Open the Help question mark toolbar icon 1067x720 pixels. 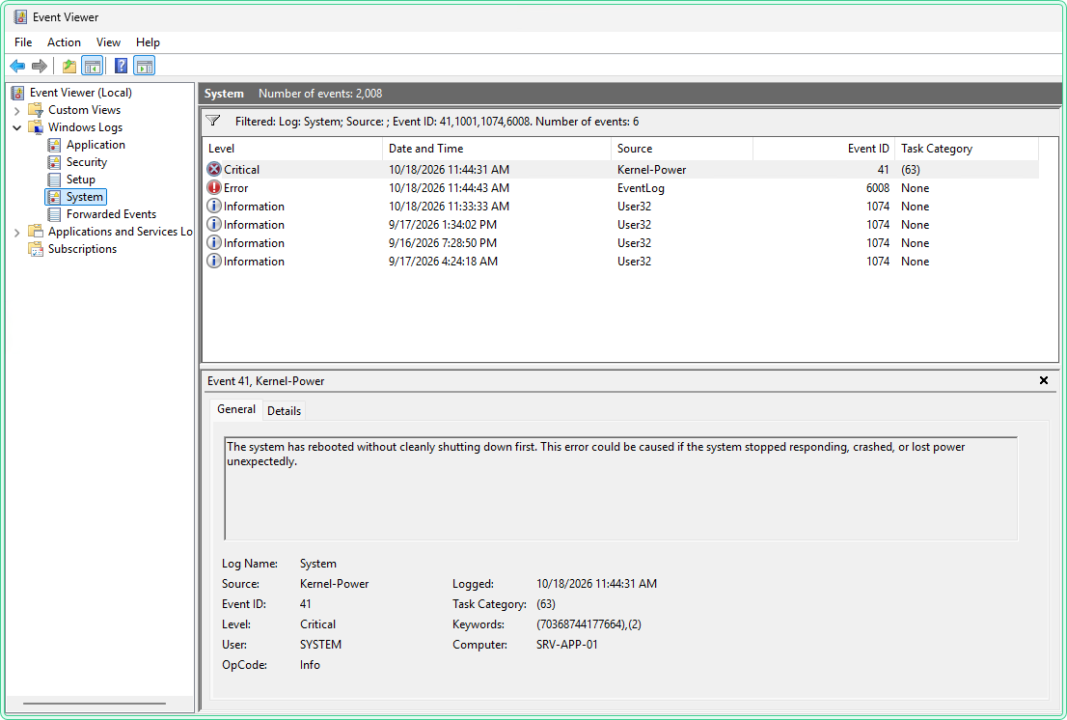click(x=122, y=66)
